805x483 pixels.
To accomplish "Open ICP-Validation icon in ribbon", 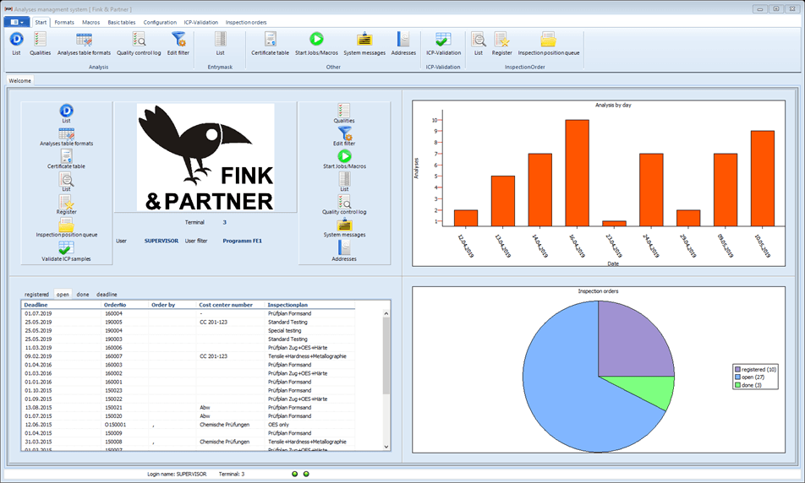I will point(444,44).
